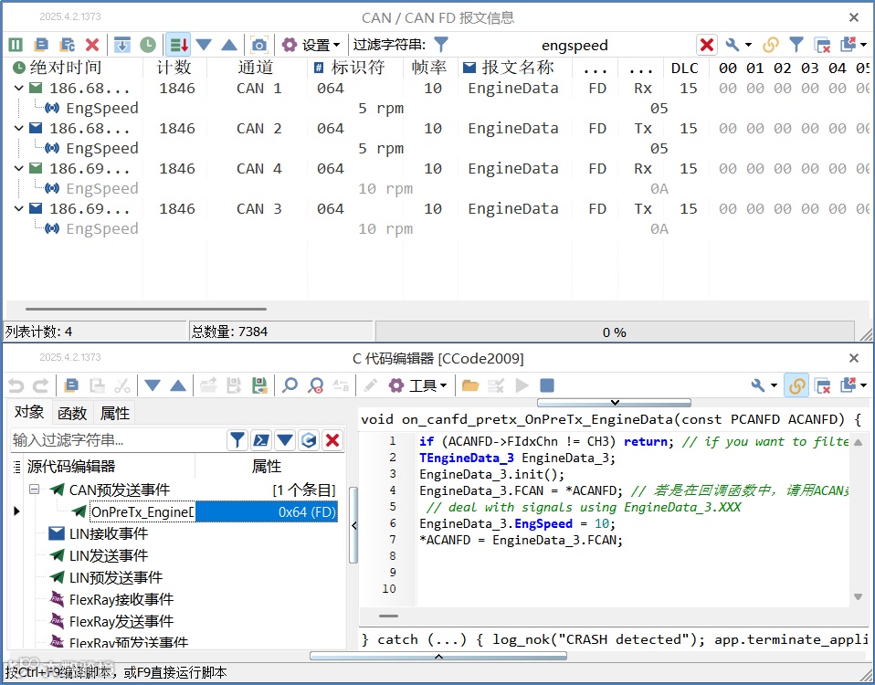Collapse the CAN预发送事件 tree node

tap(35, 490)
